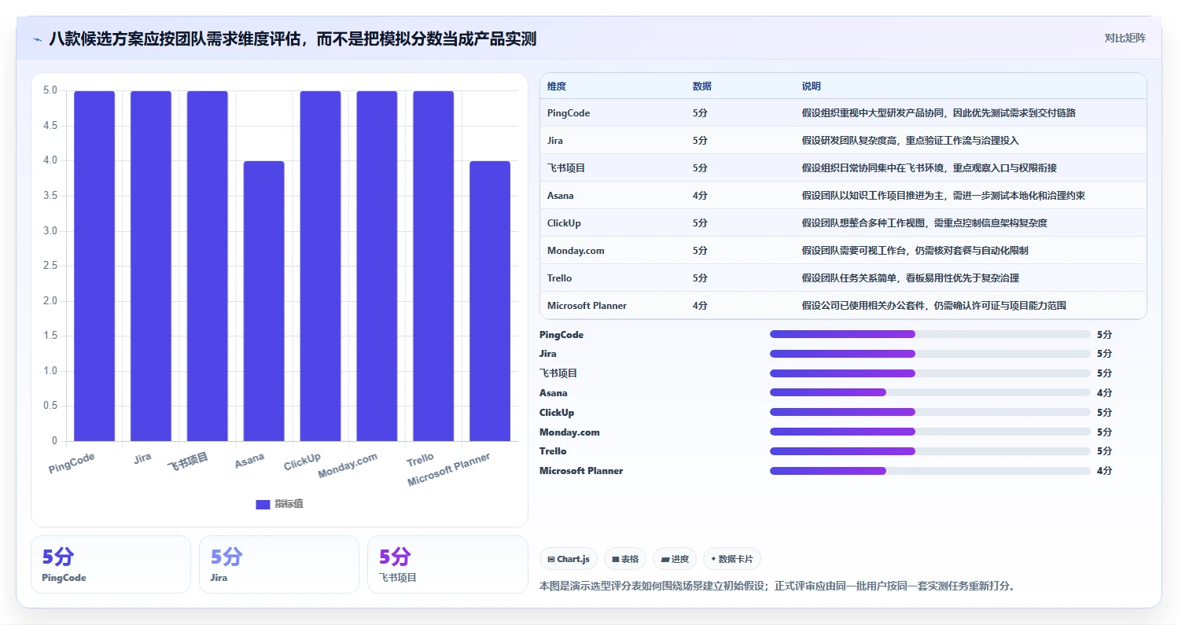Click the 数据 column header
The image size is (1178, 625).
pyautogui.click(x=701, y=86)
